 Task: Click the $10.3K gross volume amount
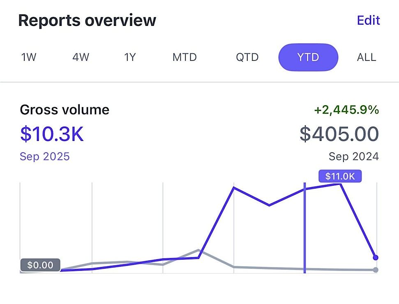pos(52,134)
